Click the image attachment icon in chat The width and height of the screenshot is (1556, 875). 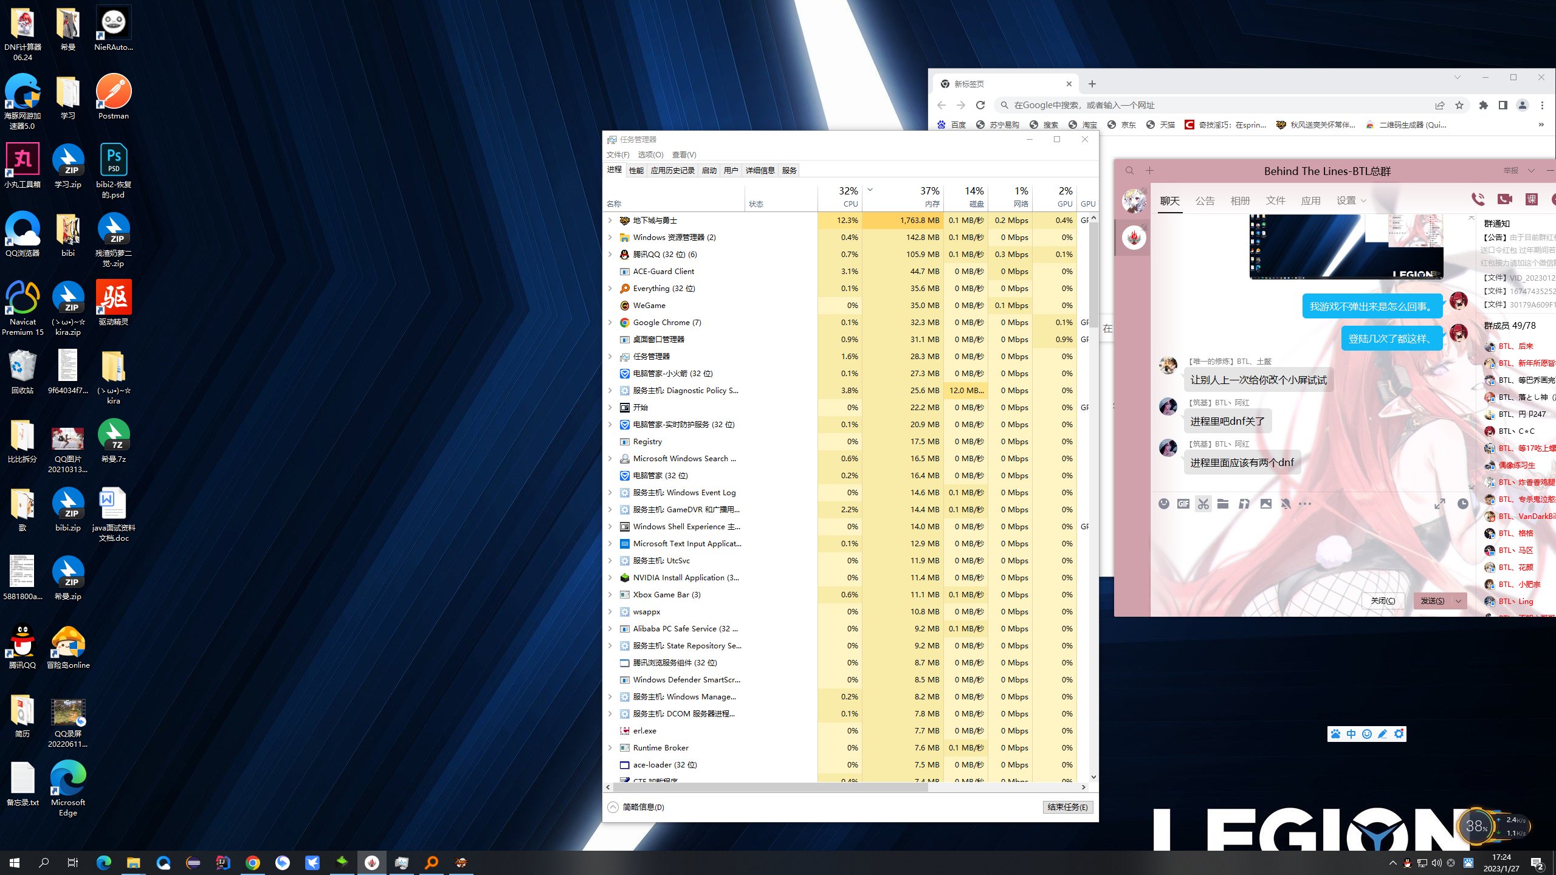click(x=1264, y=503)
